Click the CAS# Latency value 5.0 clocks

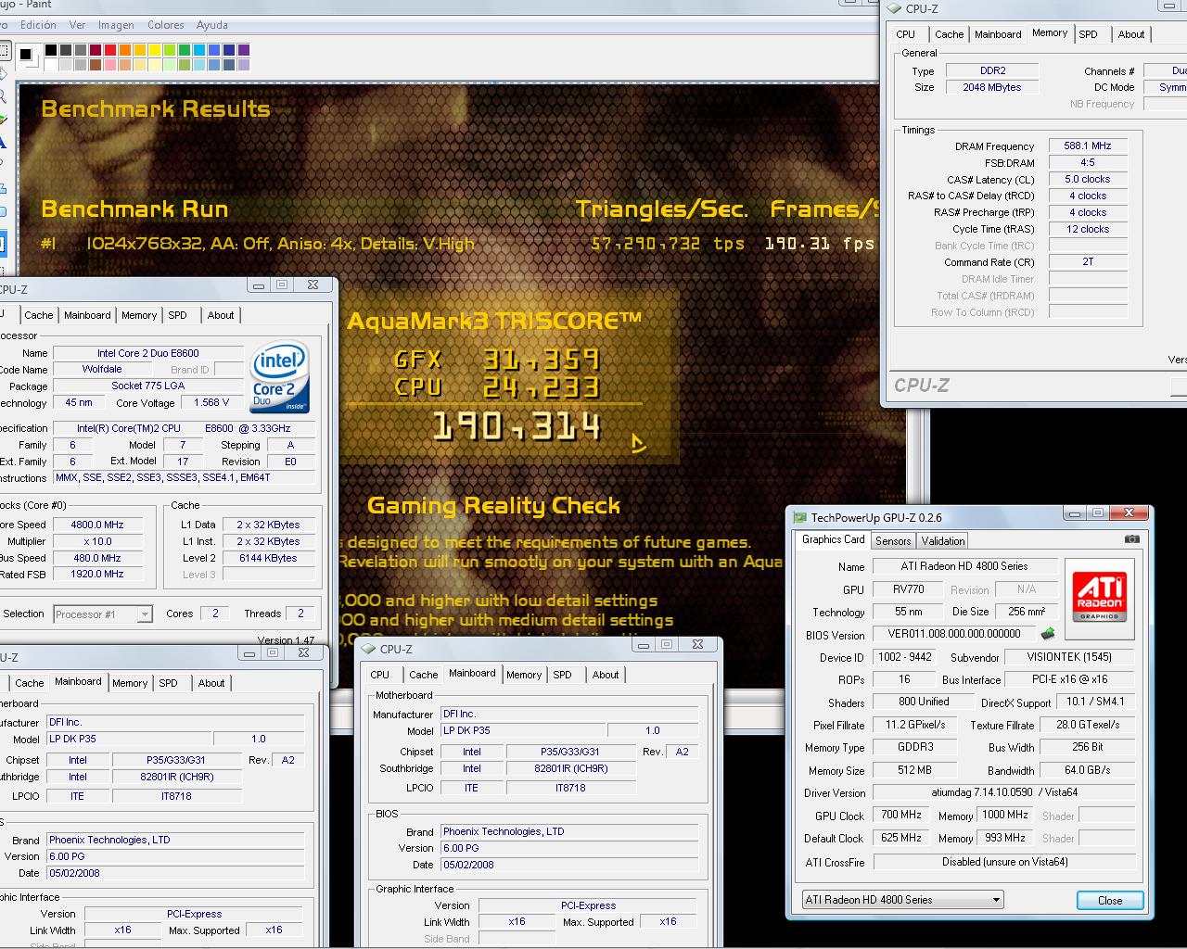click(x=1088, y=179)
